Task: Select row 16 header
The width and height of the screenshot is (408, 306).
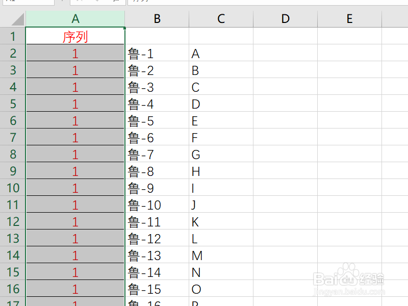Action: tap(13, 288)
